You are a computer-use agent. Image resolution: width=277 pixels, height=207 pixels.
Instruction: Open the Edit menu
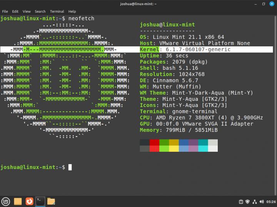15,11
